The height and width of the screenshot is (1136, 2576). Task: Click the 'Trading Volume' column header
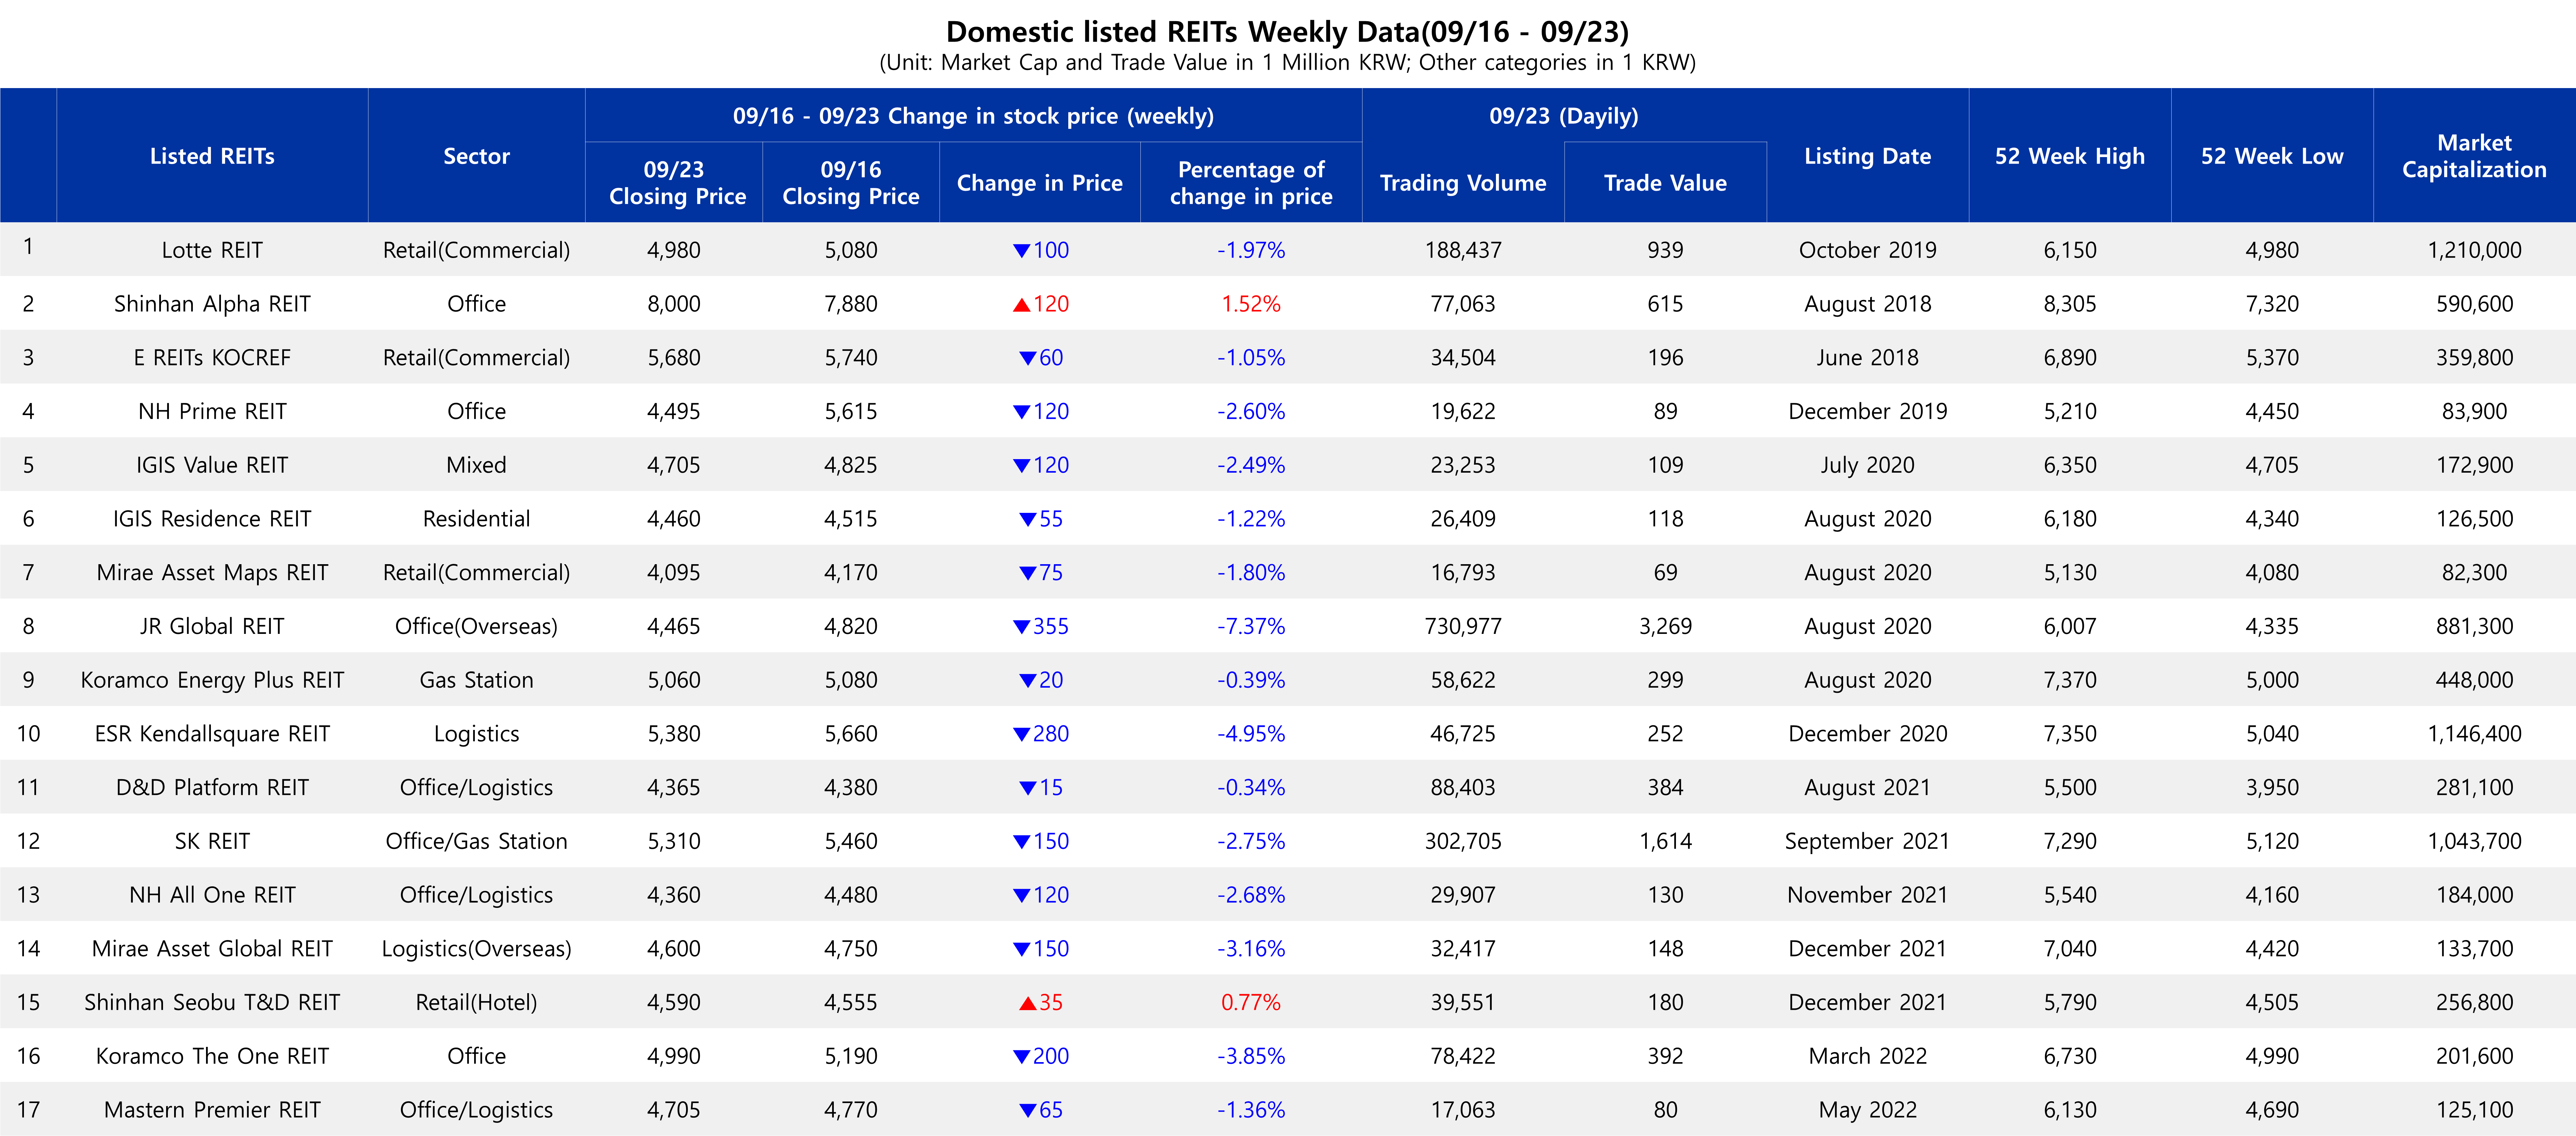click(1463, 183)
